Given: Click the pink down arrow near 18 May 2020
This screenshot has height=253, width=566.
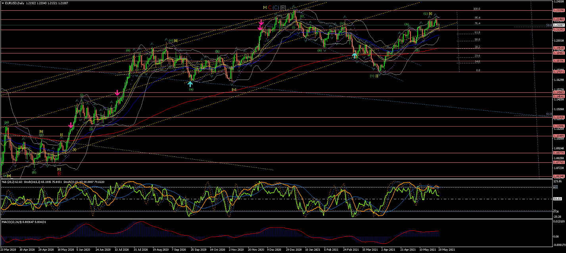Looking at the screenshot, I should (x=71, y=126).
